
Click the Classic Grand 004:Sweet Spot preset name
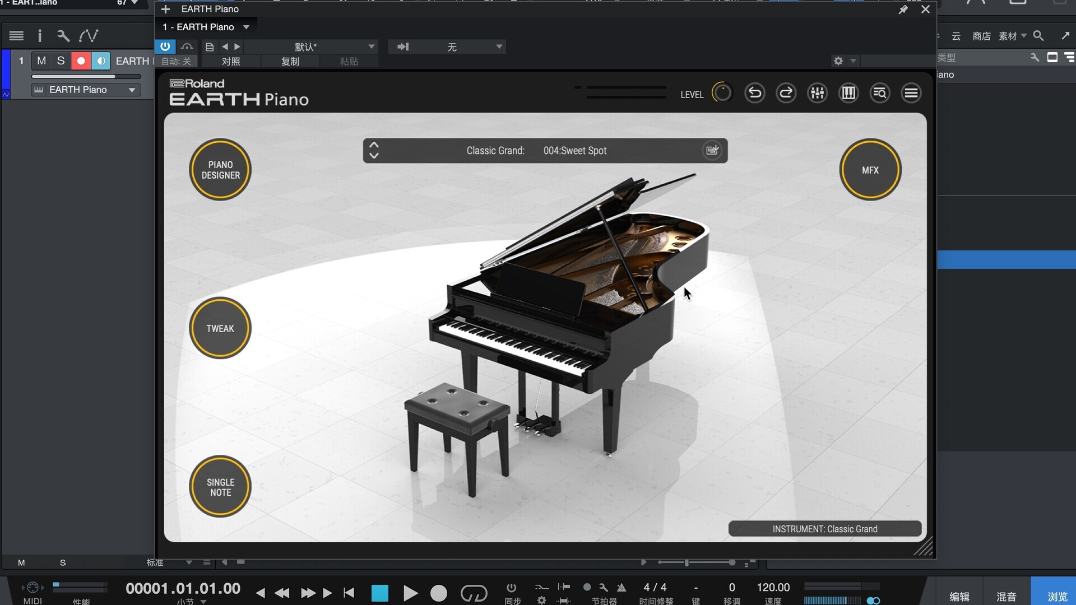536,151
